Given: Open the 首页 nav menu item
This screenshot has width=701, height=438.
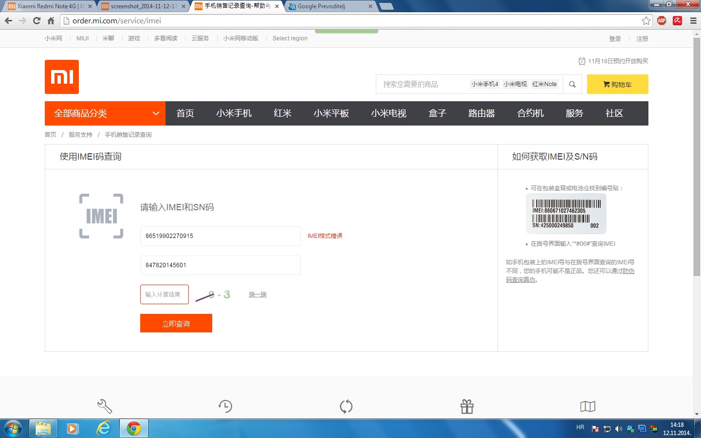Looking at the screenshot, I should 185,113.
